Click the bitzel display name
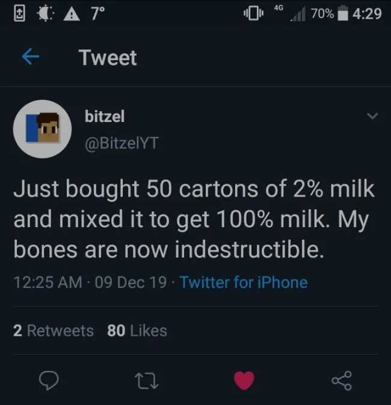Viewport: 391px width, 405px height. click(105, 117)
